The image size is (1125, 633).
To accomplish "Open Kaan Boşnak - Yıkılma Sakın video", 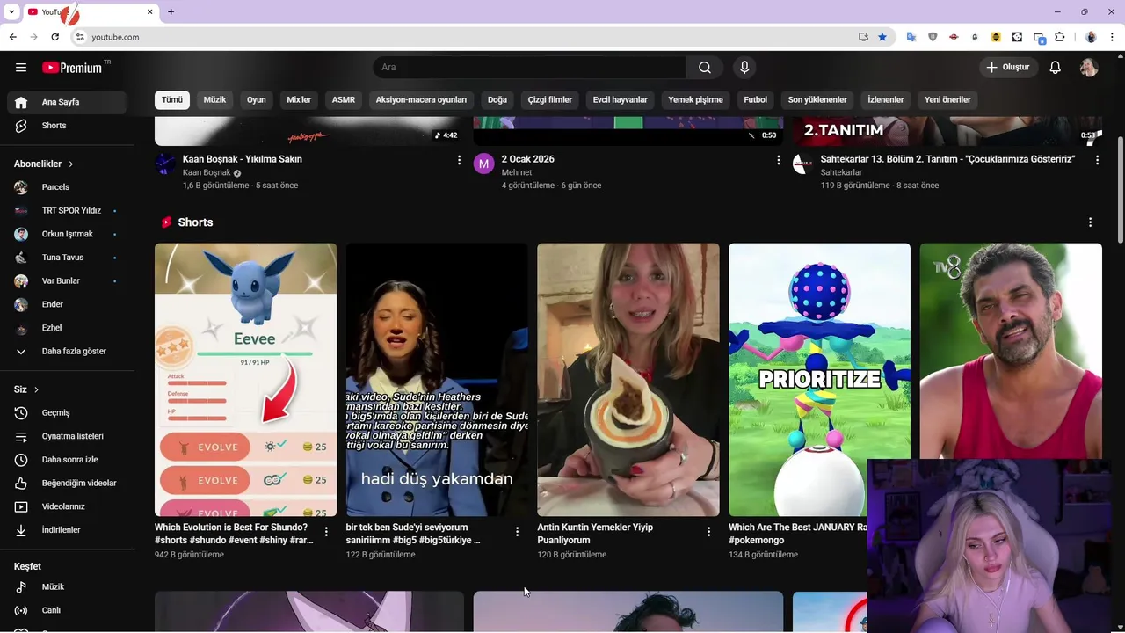I will (242, 159).
